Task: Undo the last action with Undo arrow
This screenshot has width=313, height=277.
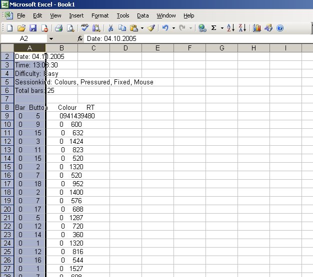Action: (x=165, y=28)
